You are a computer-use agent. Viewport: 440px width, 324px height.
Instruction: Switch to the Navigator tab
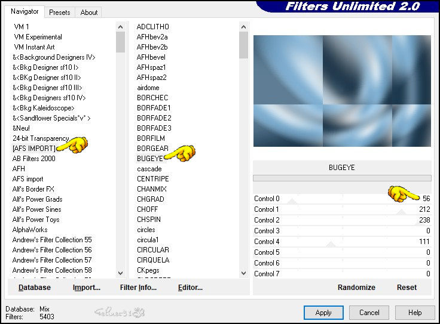25,11
